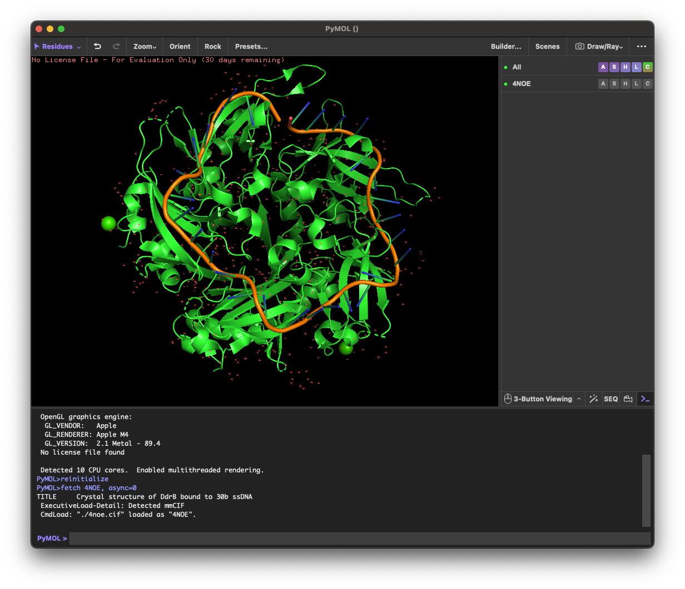Expand the Zoom dropdown menu
This screenshot has height=589, width=685.
pyautogui.click(x=145, y=47)
